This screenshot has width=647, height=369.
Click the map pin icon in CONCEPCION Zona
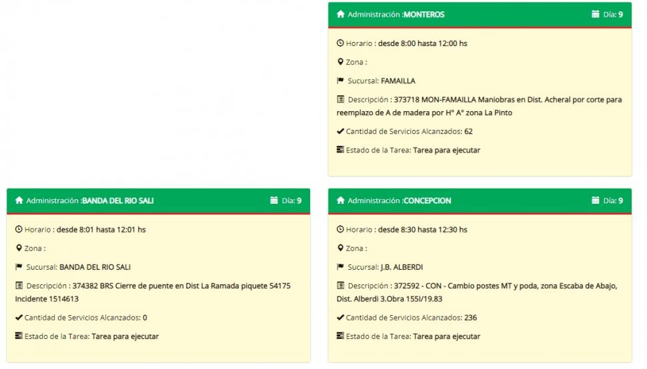click(340, 248)
